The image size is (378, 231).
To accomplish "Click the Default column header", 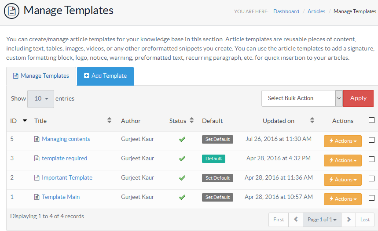I will coord(212,121).
